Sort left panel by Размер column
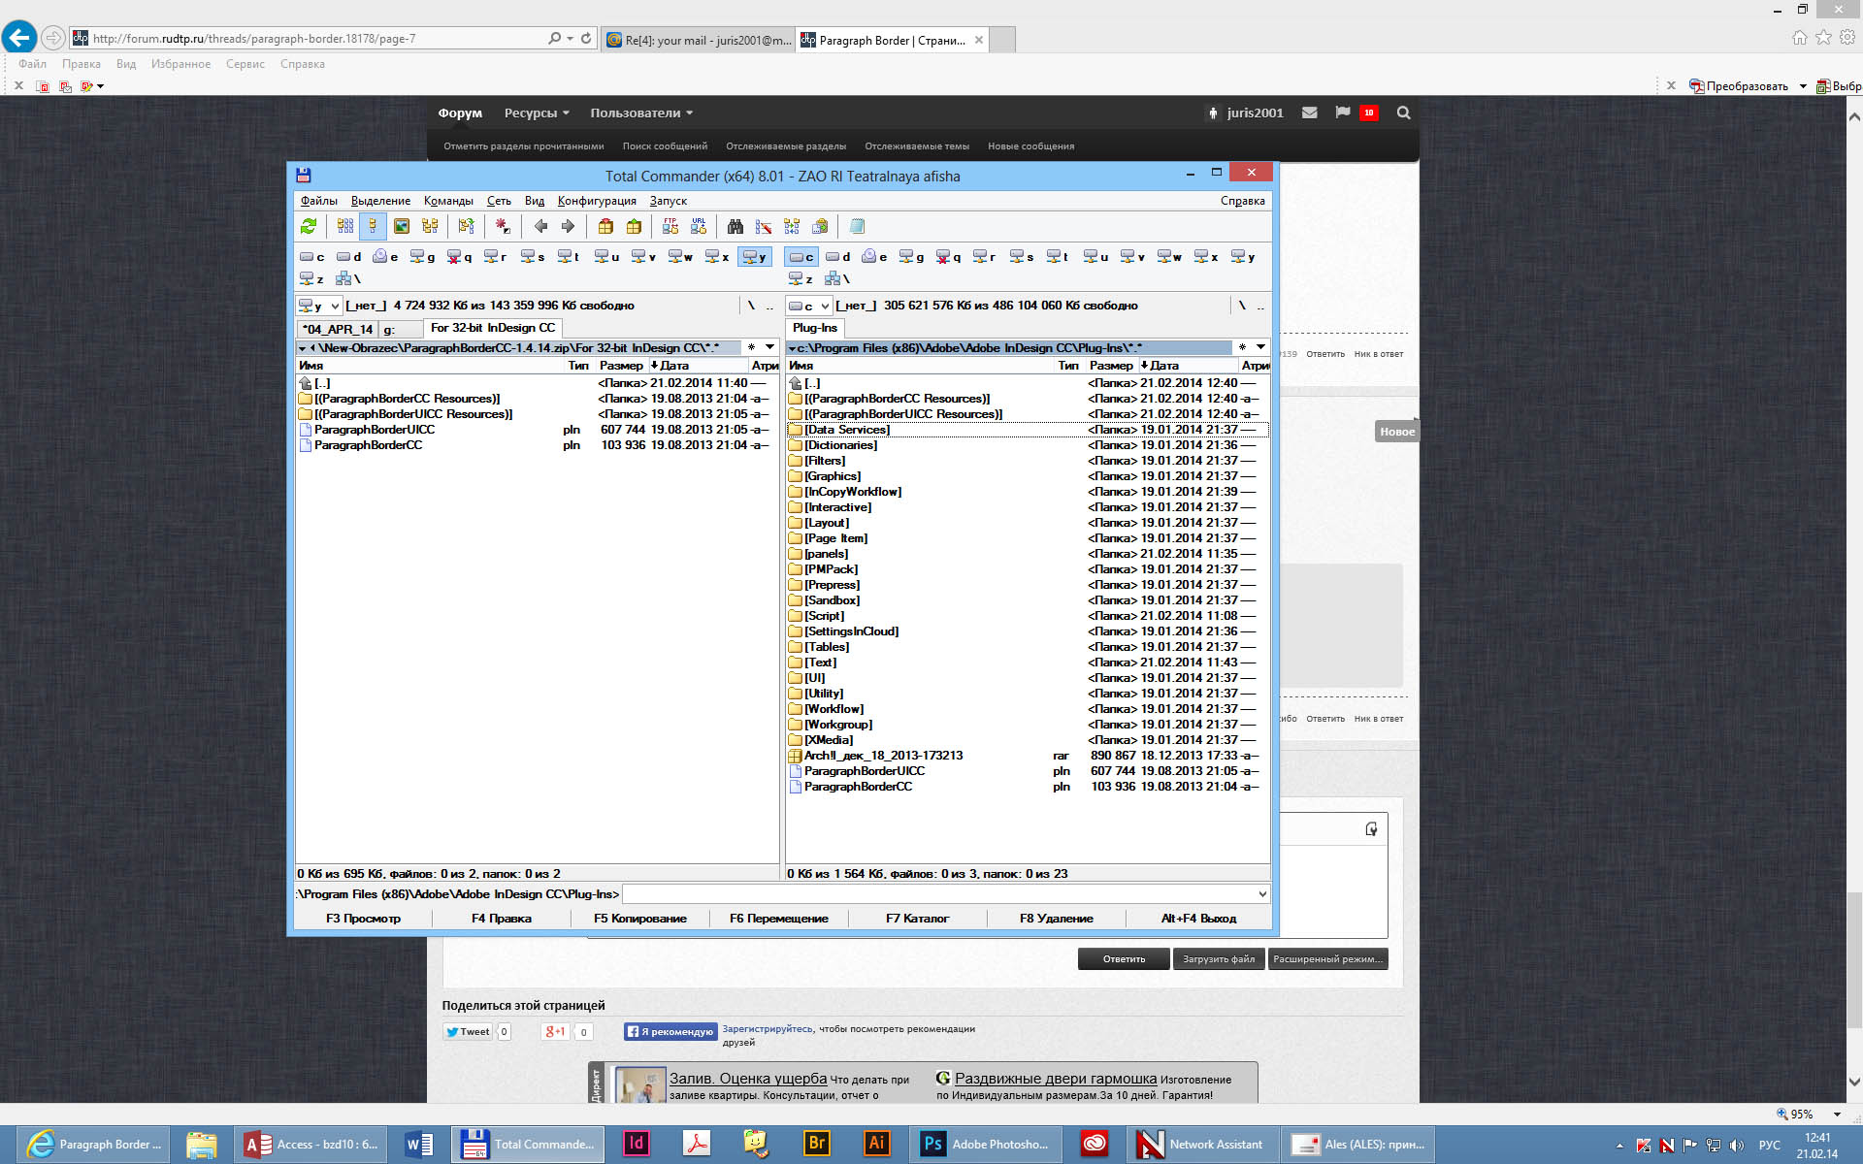Screen dimensions: 1863x1164 coord(621,366)
